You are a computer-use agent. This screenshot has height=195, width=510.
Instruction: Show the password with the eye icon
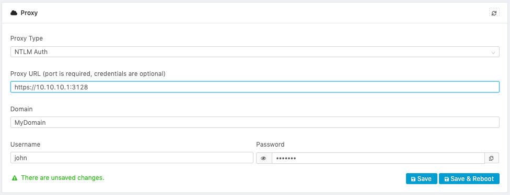(264, 158)
